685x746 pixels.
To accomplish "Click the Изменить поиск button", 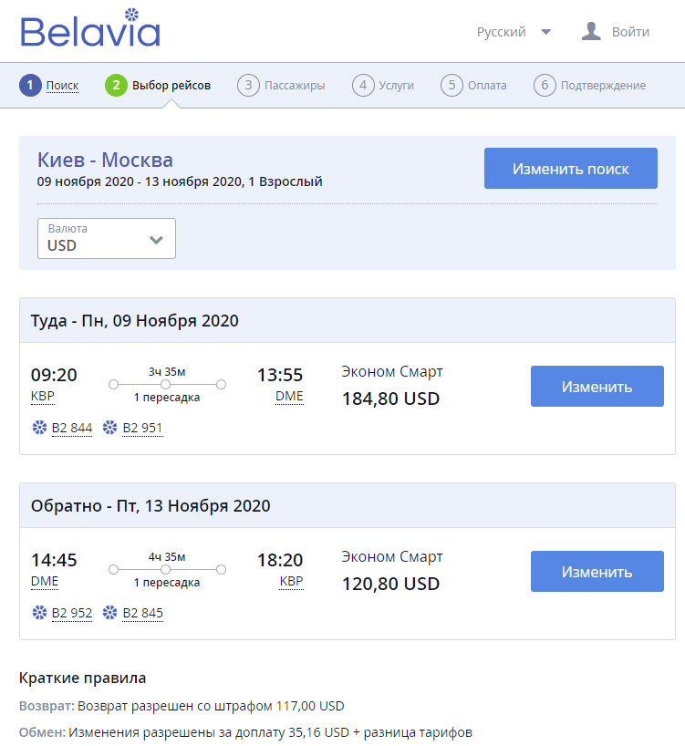I will pos(571,168).
